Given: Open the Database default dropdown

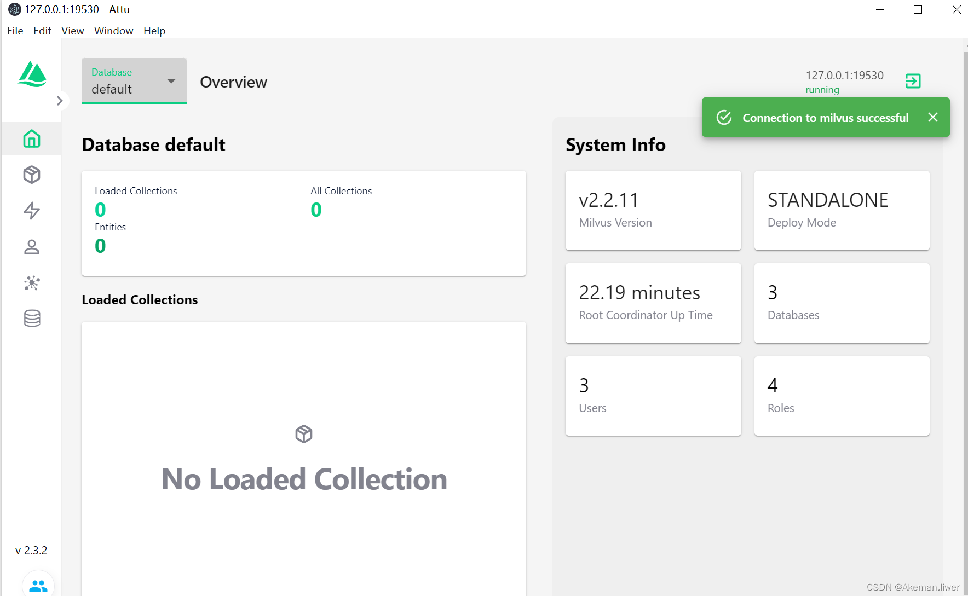Looking at the screenshot, I should click(134, 81).
